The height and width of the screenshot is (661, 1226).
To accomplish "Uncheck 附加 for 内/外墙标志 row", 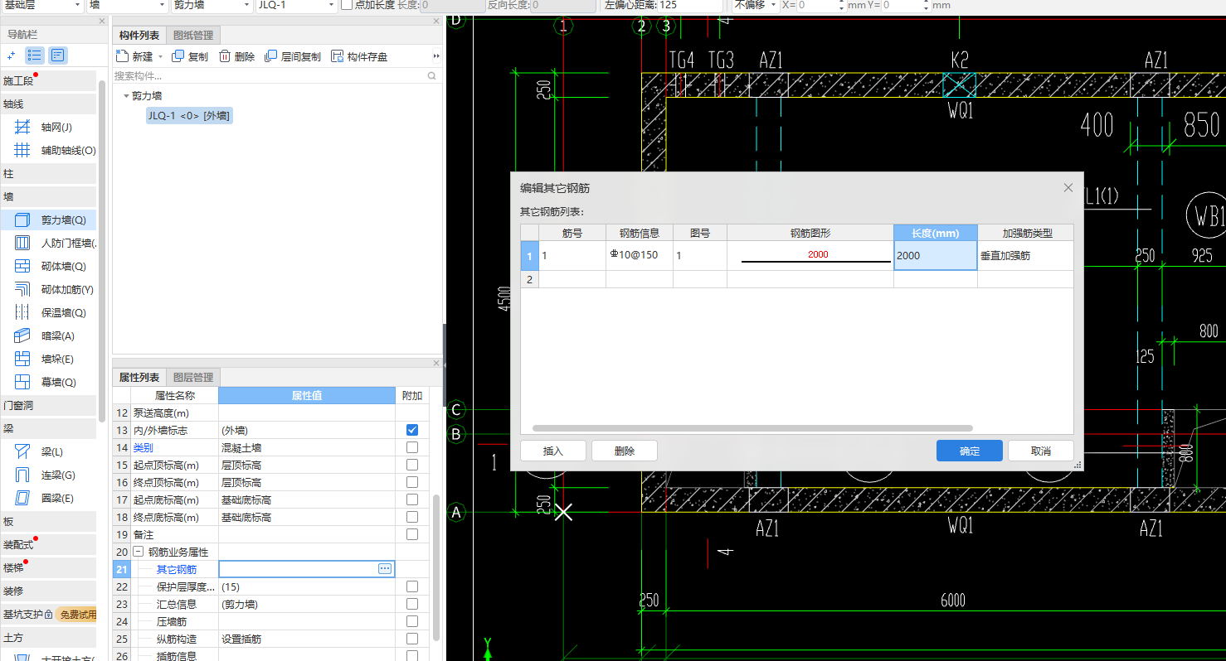I will click(x=412, y=430).
